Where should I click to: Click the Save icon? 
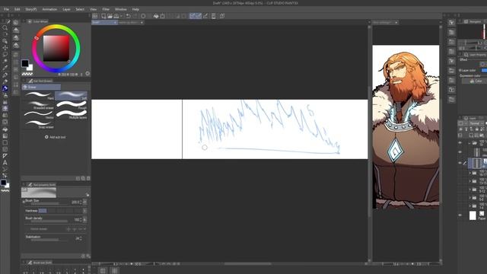point(116,16)
